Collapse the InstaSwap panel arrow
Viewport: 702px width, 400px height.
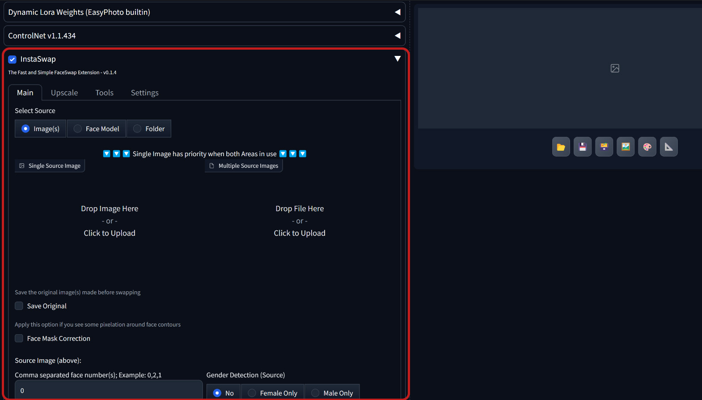click(398, 59)
